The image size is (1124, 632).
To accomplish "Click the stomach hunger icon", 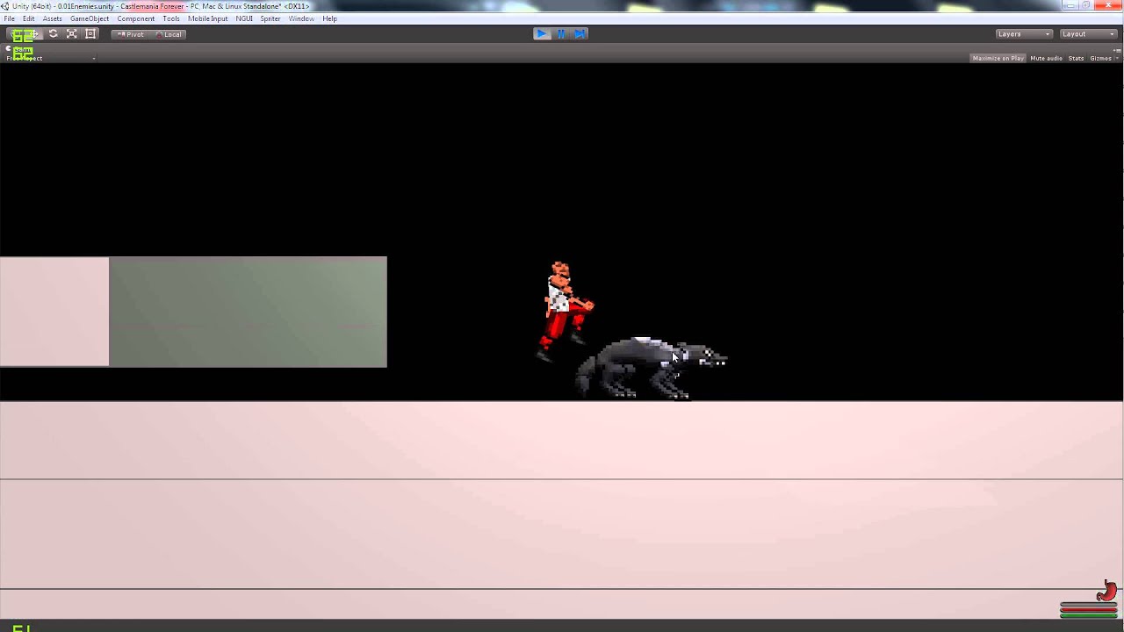I will 1107,591.
